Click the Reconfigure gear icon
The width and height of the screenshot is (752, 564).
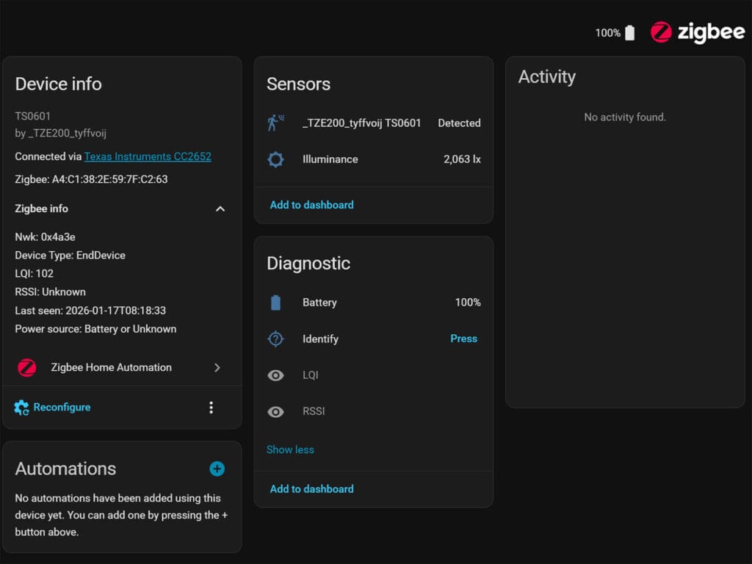click(x=22, y=408)
